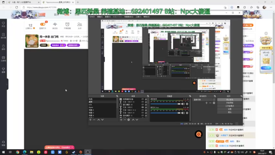
Task: Click the streamer avatar thumbnail
Action: click(32, 41)
